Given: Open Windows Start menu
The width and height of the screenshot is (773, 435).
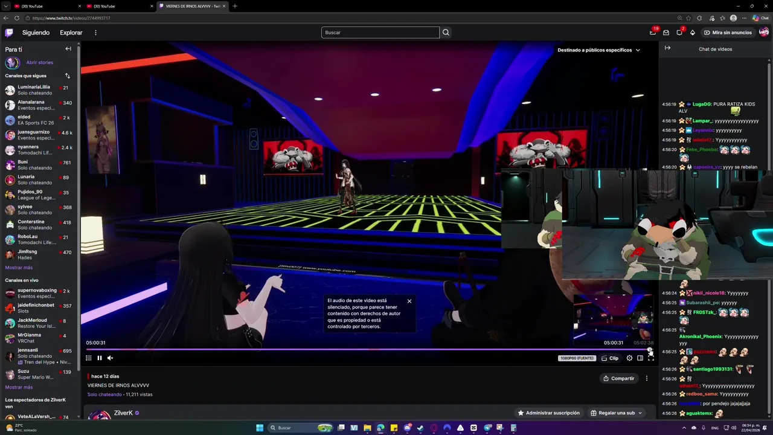Looking at the screenshot, I should [x=260, y=428].
